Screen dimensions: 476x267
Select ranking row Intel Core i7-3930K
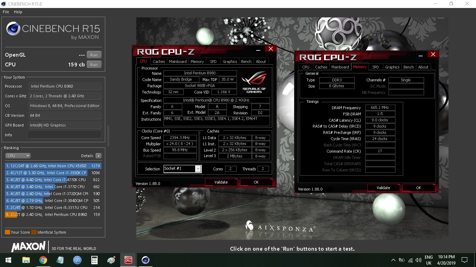tap(53, 173)
